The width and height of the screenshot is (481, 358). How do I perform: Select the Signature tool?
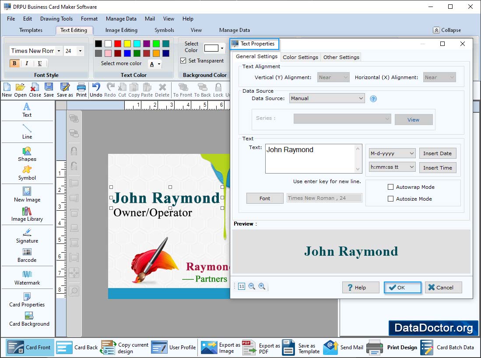[27, 236]
